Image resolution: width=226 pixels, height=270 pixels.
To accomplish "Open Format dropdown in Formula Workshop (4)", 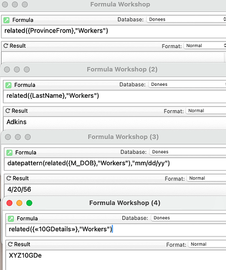I will point(207,244).
